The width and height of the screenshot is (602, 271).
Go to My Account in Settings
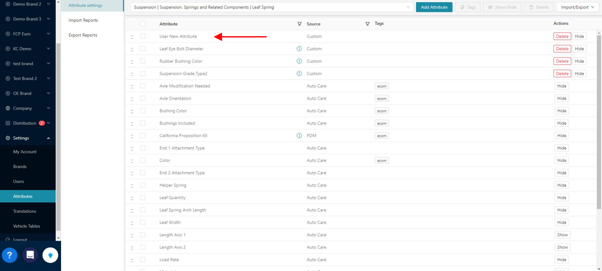click(25, 152)
